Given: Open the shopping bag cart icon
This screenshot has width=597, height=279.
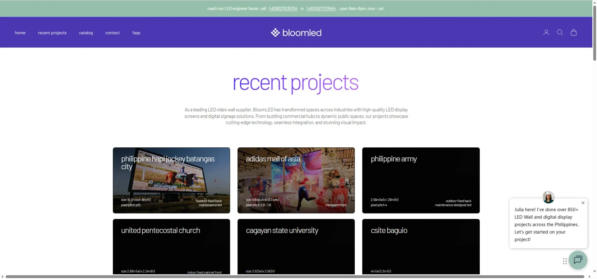Looking at the screenshot, I should [574, 33].
